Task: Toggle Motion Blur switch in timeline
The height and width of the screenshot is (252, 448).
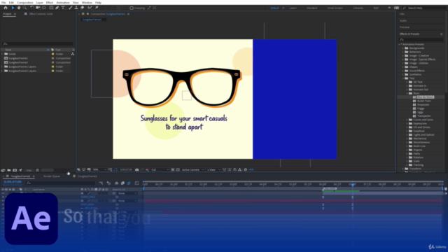Action: (x=129, y=183)
